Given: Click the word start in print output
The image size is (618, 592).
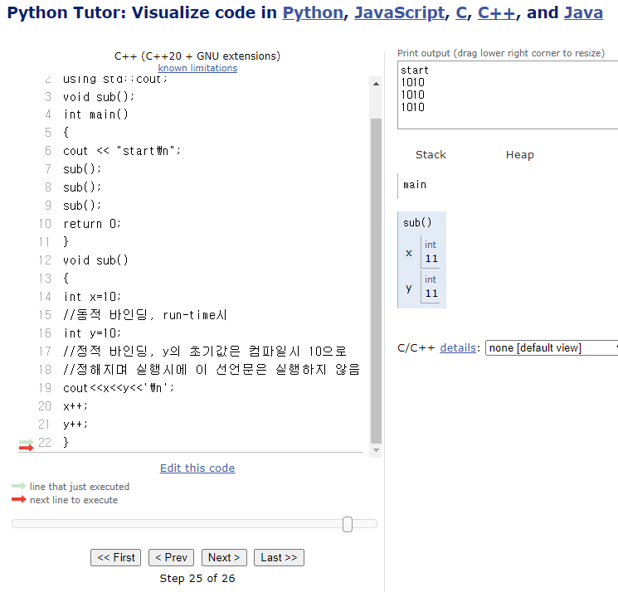Looking at the screenshot, I should pyautogui.click(x=415, y=70).
